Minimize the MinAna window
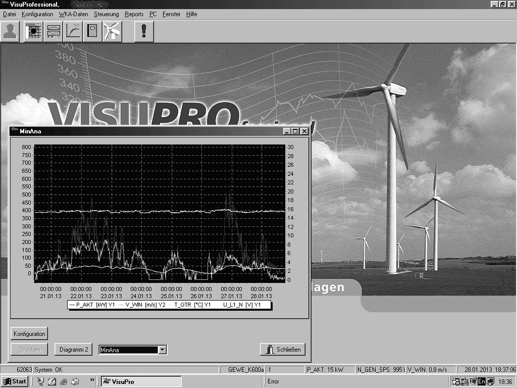Screen dimensions: 517x388 (x=287, y=131)
